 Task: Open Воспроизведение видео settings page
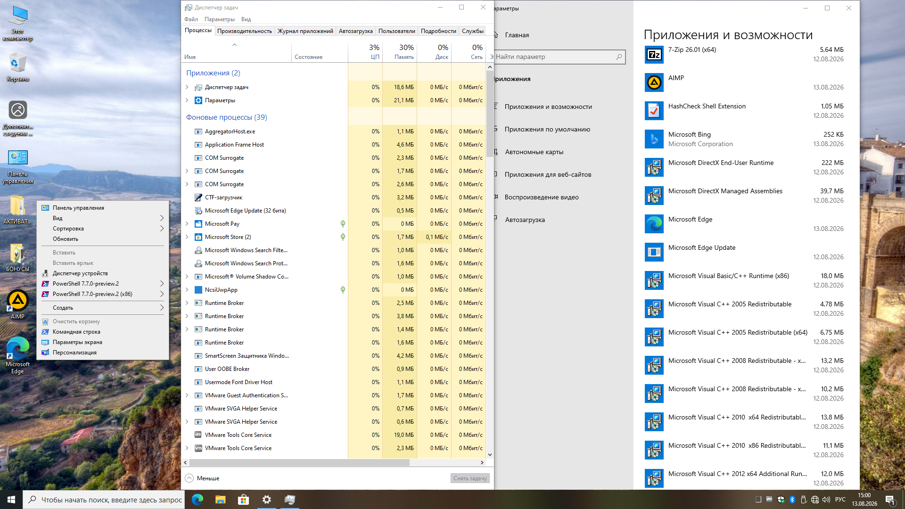coord(542,197)
